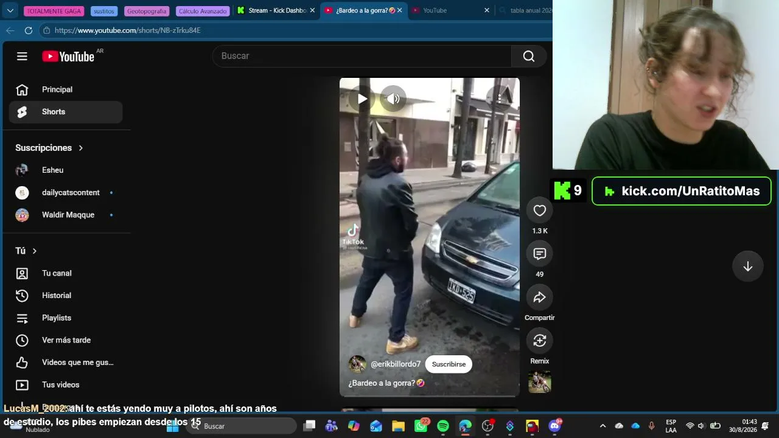The image size is (779, 438).
Task: Open Windows taskbar search box
Action: pos(242,426)
